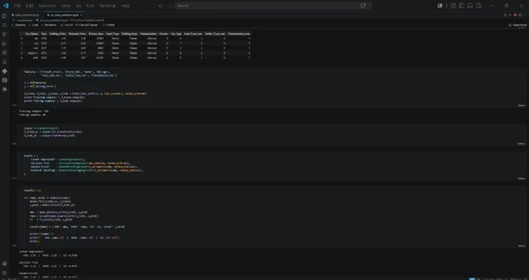This screenshot has height=280, width=529.
Task: Open the Manage gear icon
Action: click(4, 273)
